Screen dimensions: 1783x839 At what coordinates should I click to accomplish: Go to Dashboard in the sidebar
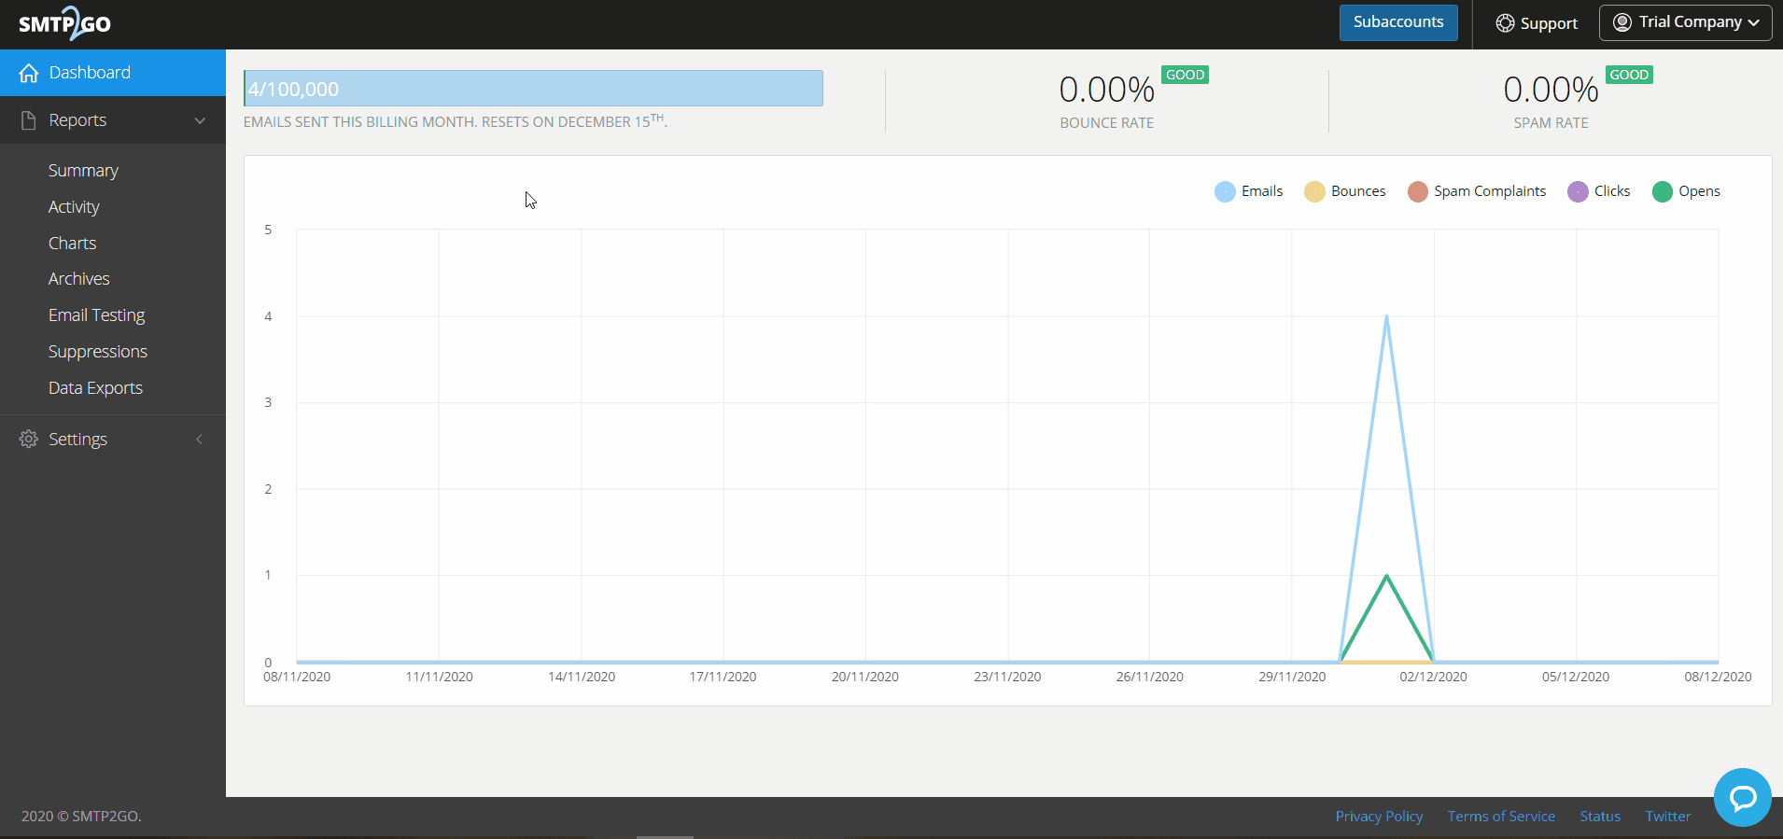click(x=113, y=73)
